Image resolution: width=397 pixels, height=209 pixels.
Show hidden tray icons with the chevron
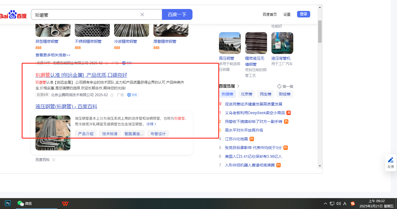pyautogui.click(x=325, y=204)
